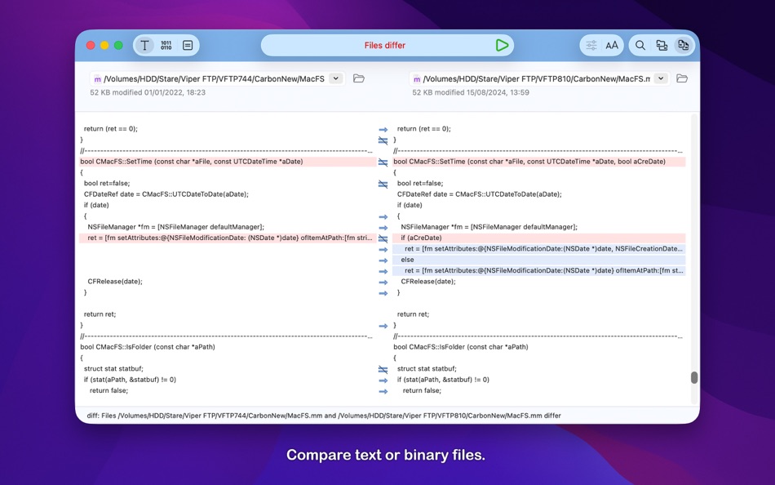Browse for left file with folder icon
775x485 pixels.
[359, 78]
